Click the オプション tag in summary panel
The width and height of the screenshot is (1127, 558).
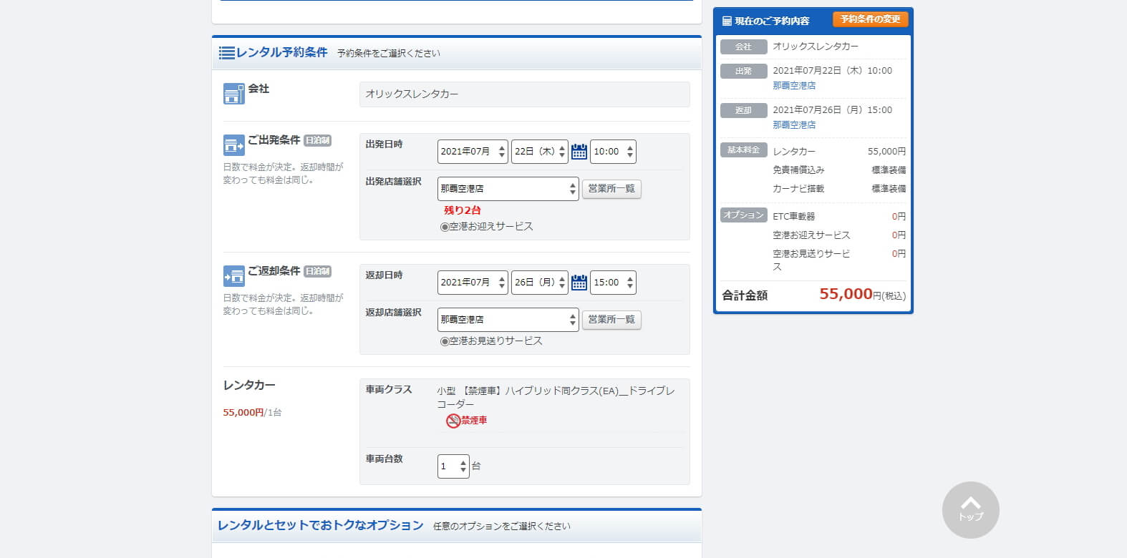(x=743, y=215)
